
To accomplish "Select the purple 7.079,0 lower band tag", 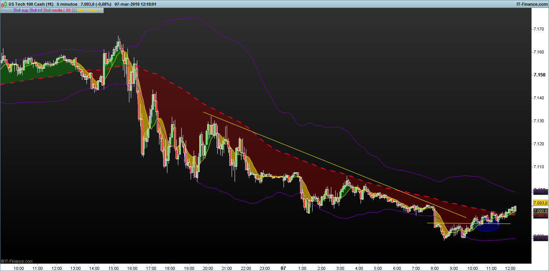I will click(540, 238).
